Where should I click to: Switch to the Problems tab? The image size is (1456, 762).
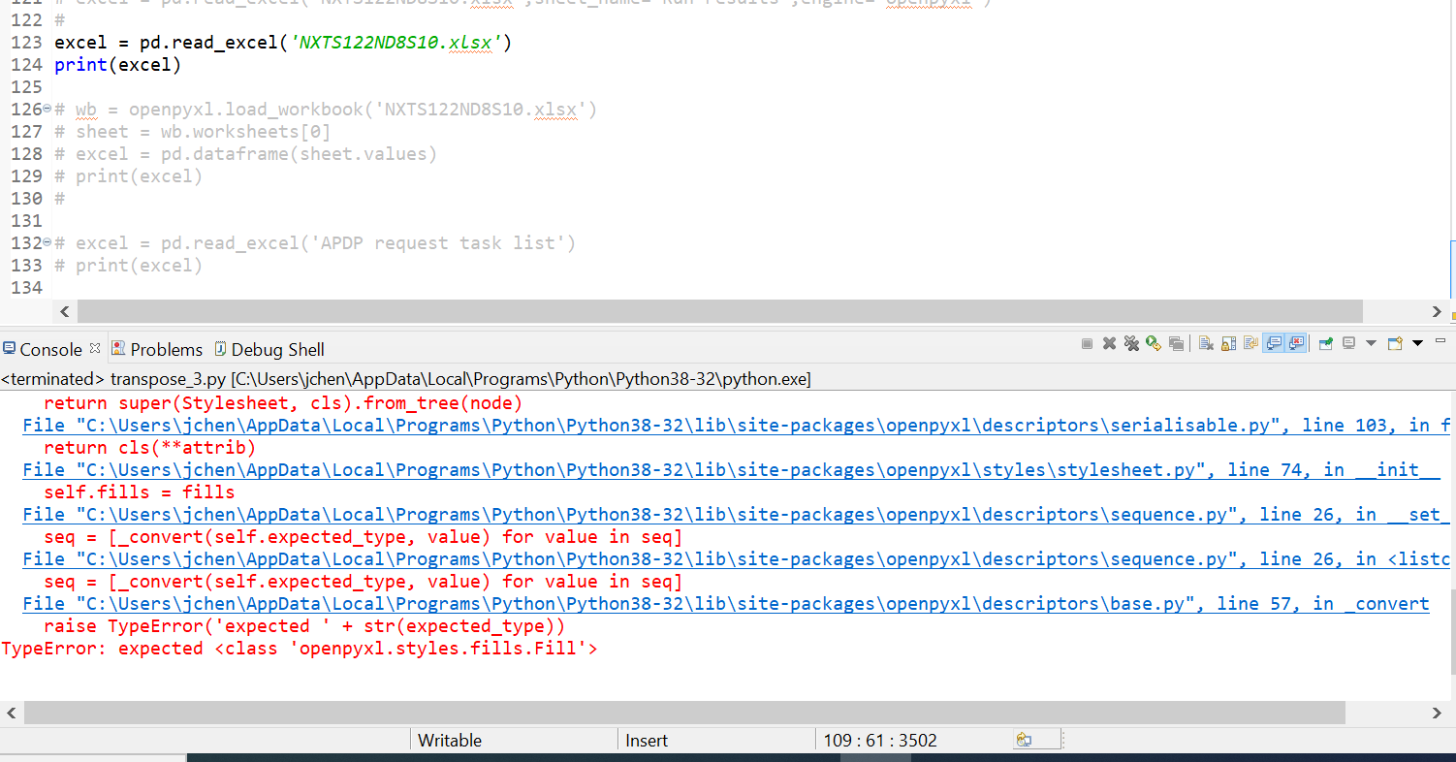157,349
